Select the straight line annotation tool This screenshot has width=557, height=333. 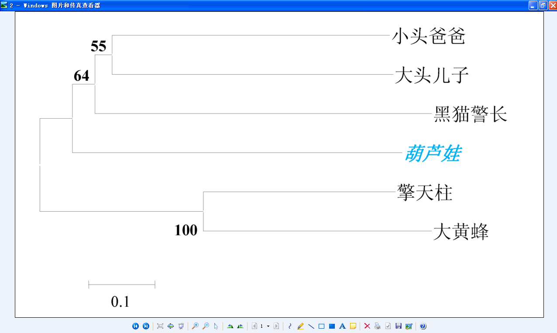(311, 326)
